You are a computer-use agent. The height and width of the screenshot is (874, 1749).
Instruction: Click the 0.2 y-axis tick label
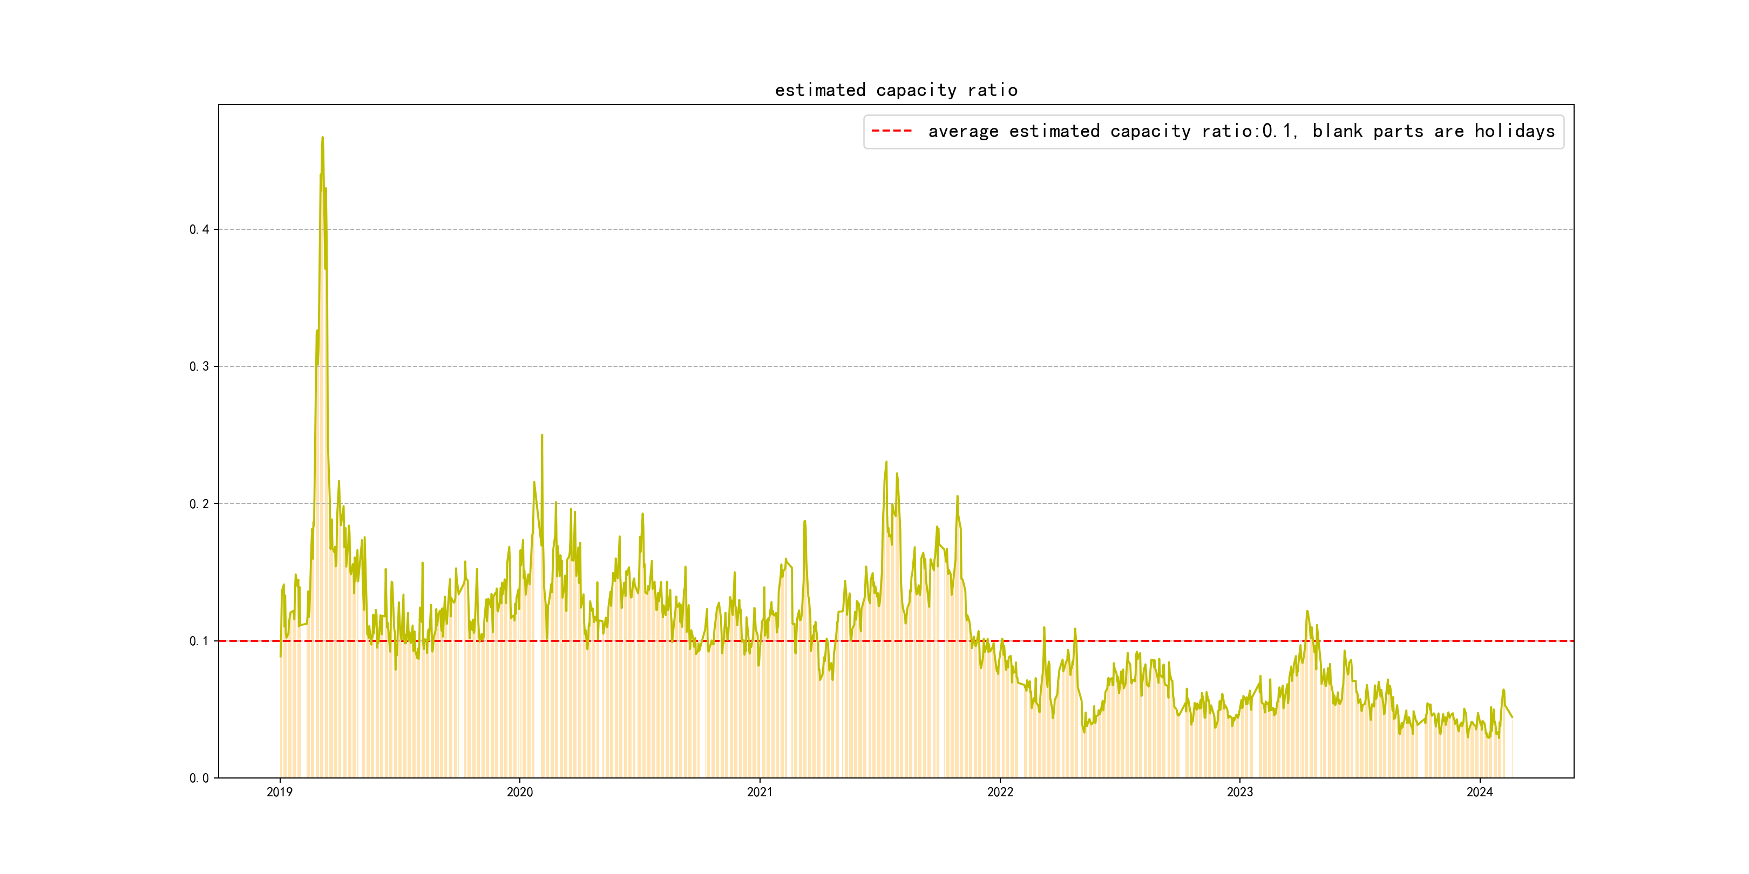pos(199,503)
